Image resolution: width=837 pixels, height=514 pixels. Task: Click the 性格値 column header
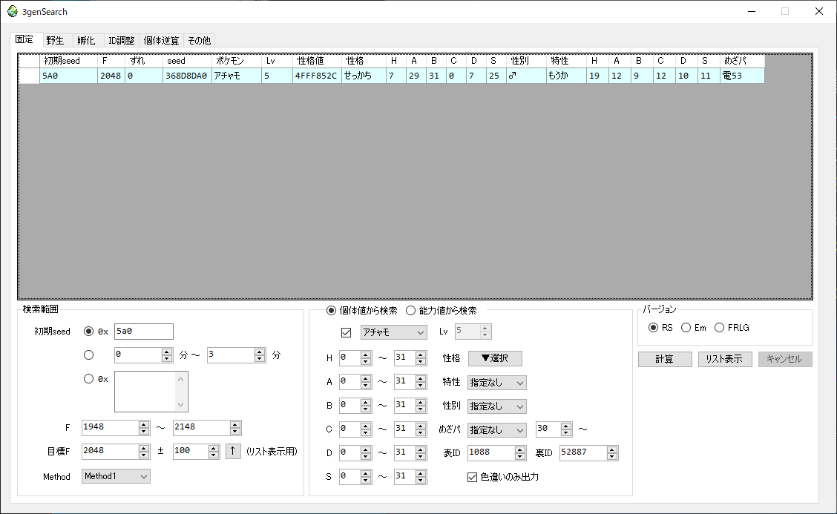click(x=317, y=61)
